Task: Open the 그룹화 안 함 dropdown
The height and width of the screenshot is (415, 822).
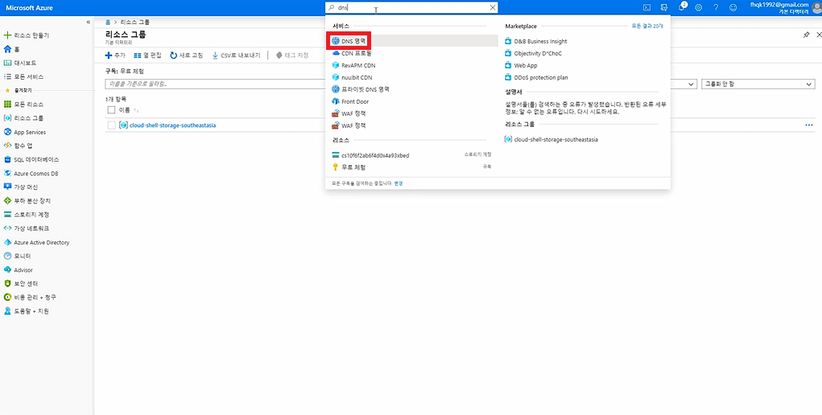Action: [x=758, y=84]
